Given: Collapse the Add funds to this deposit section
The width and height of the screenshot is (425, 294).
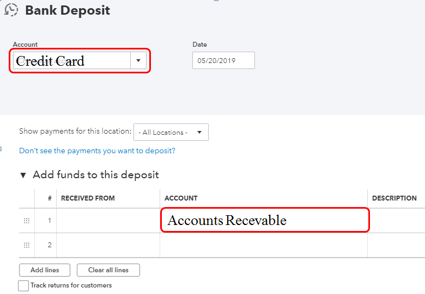Looking at the screenshot, I should tap(23, 175).
